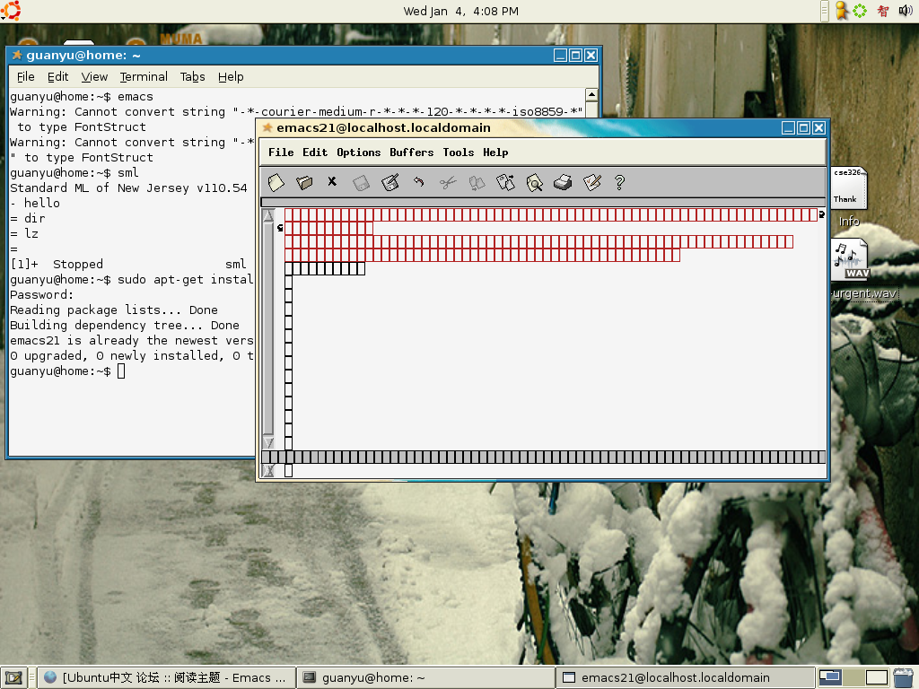
Task: Open the terminal Help menu
Action: pyautogui.click(x=231, y=77)
